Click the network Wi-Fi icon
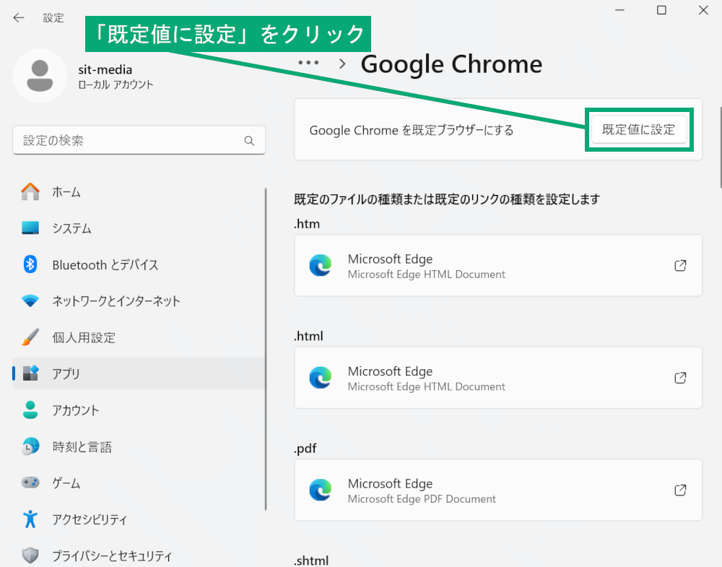722x567 pixels. (30, 300)
